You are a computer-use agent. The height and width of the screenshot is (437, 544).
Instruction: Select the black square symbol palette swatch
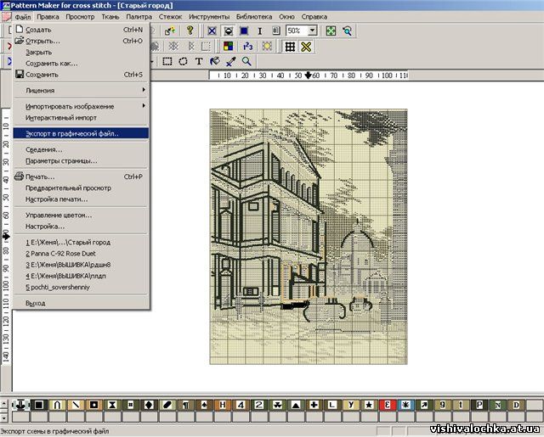click(39, 405)
